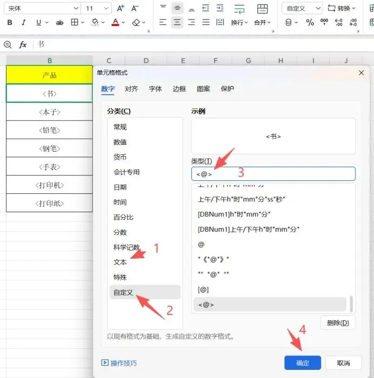
Task: Align text right
Action: click(x=191, y=23)
